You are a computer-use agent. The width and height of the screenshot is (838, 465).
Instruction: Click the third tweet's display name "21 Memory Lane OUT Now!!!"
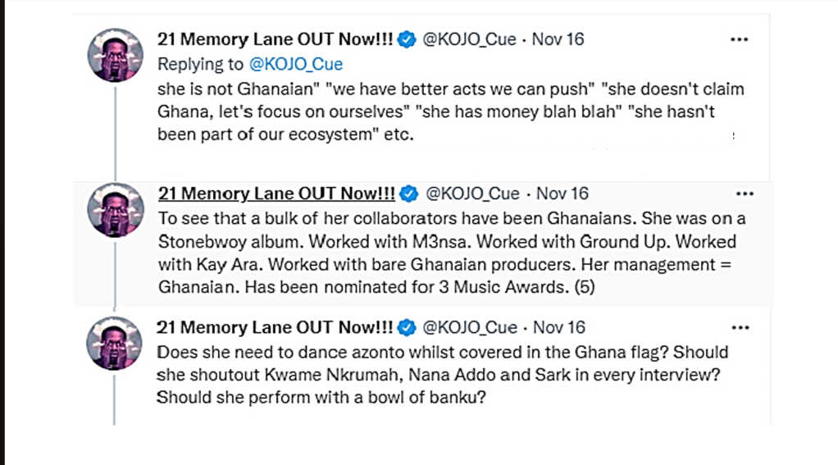[276, 327]
